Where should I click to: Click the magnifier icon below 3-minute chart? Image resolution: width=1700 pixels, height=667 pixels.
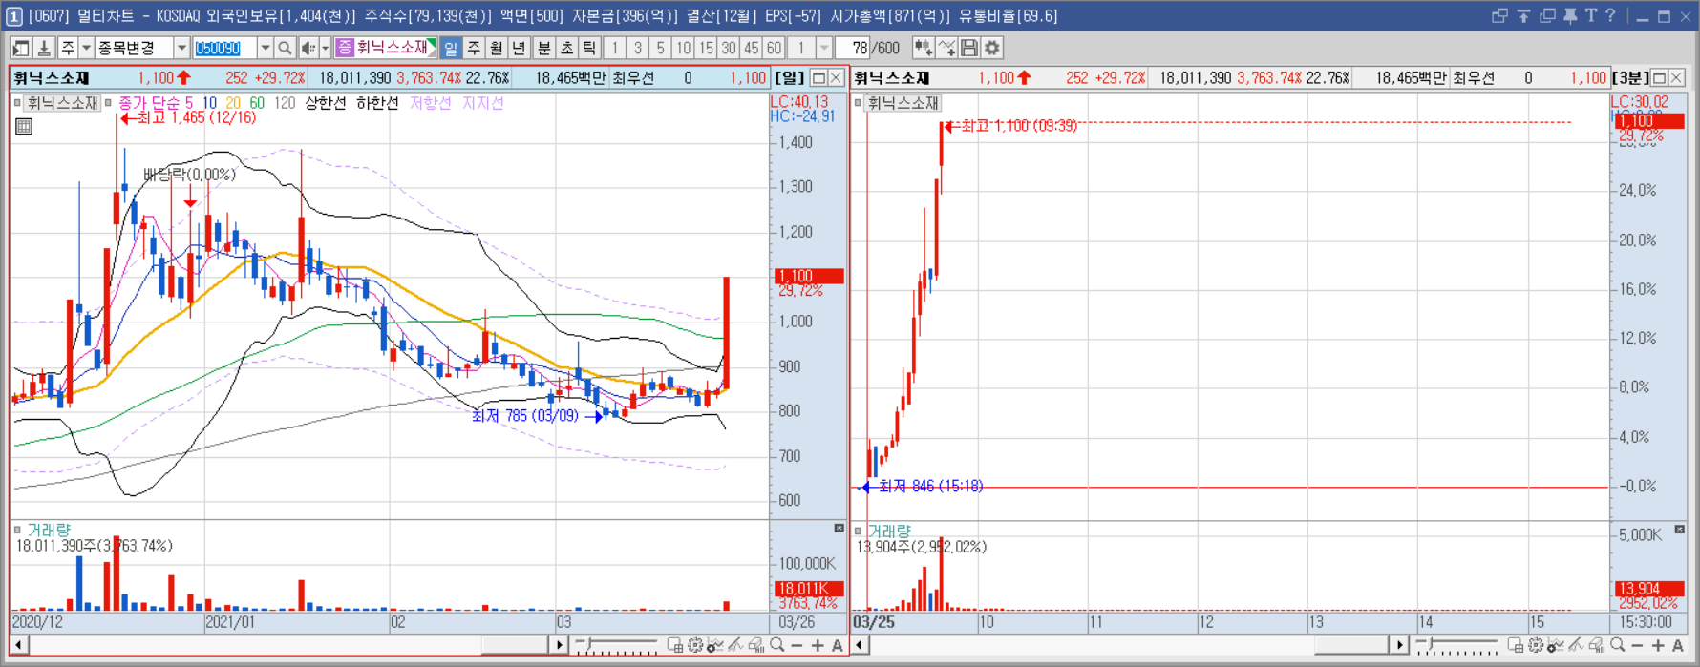tap(1618, 646)
